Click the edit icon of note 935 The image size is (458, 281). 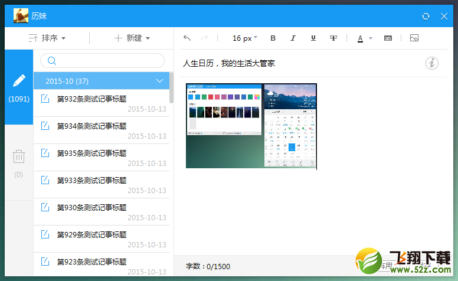tap(45, 153)
